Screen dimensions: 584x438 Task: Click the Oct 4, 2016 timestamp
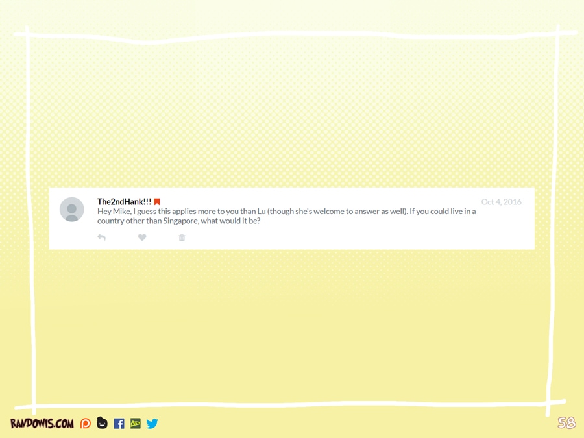pyautogui.click(x=501, y=202)
